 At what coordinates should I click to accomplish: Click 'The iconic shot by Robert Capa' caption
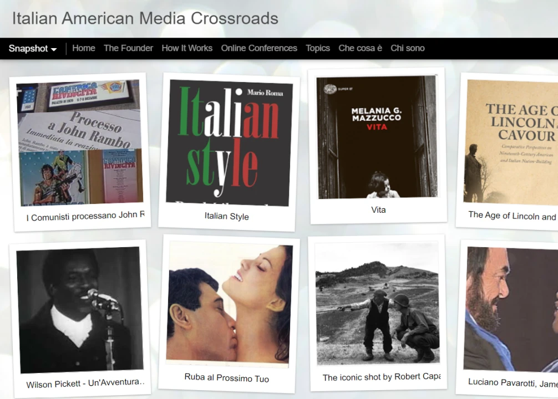coord(381,377)
